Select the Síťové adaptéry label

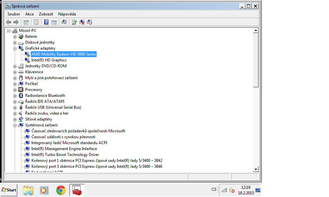(x=39, y=119)
